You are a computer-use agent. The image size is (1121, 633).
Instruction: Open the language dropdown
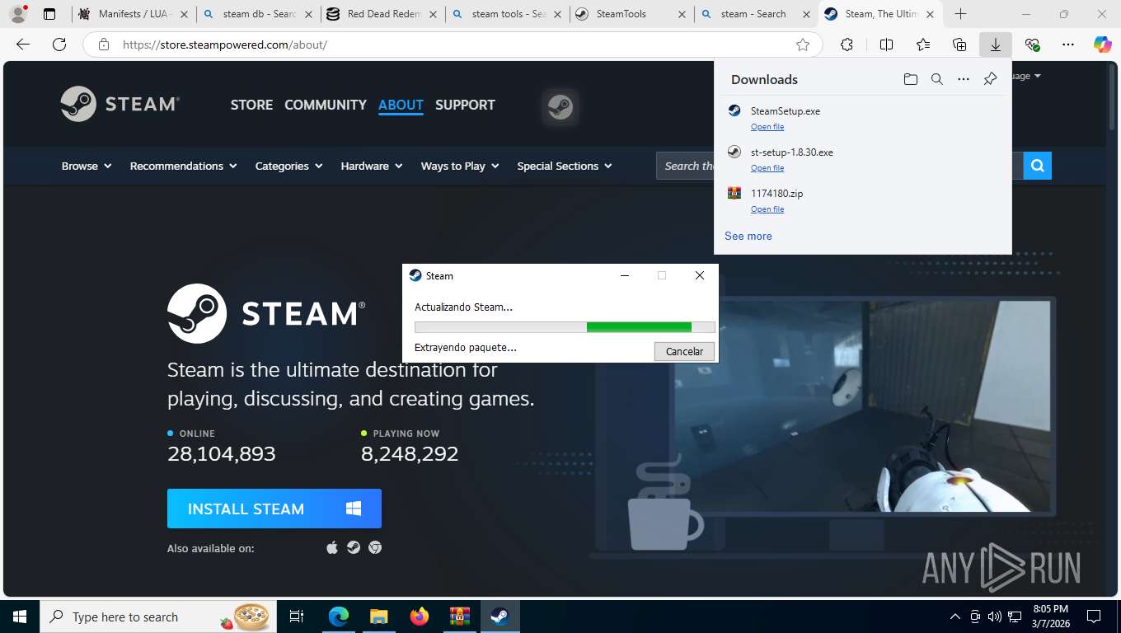(1027, 76)
